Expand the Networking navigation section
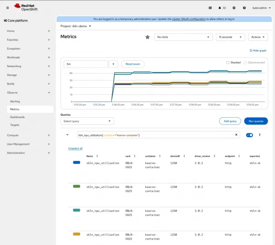 tap(28, 66)
